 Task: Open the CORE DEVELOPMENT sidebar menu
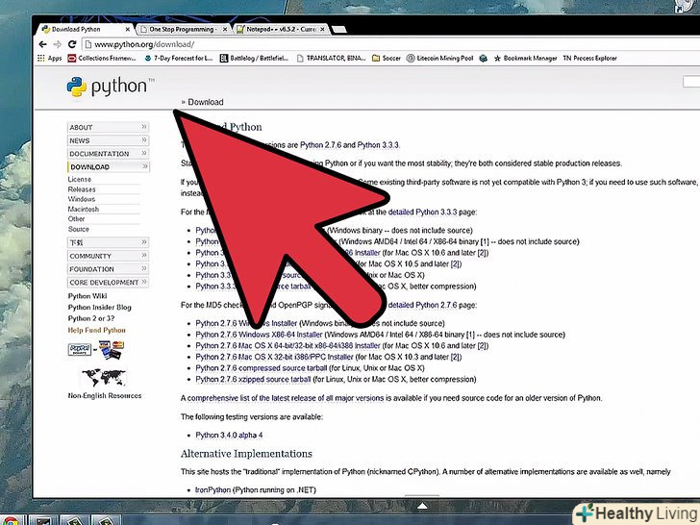click(108, 282)
